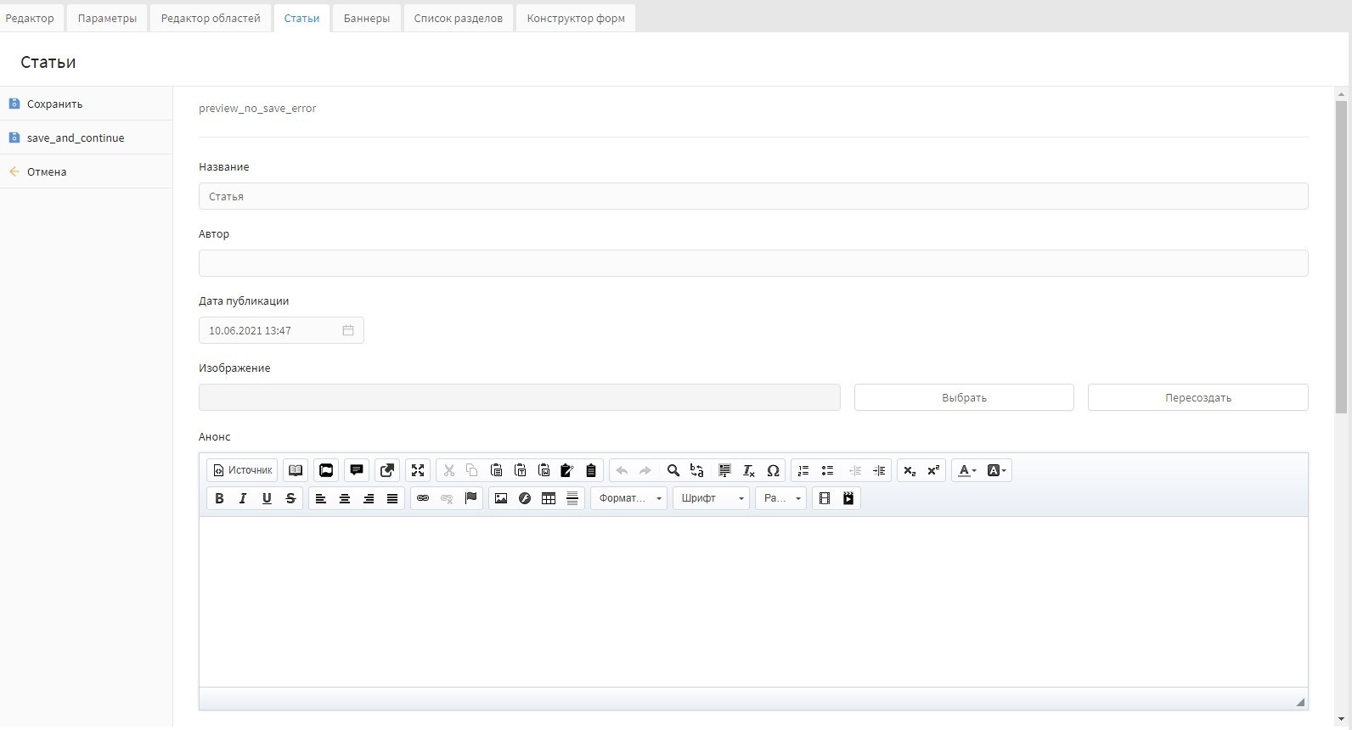Click Сохранить in the sidebar

[54, 104]
